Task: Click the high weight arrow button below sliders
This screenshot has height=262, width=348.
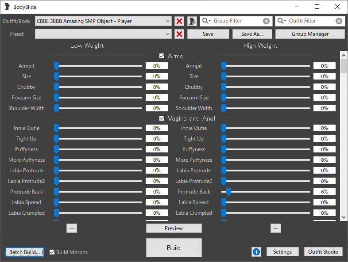Action: pyautogui.click(x=276, y=228)
